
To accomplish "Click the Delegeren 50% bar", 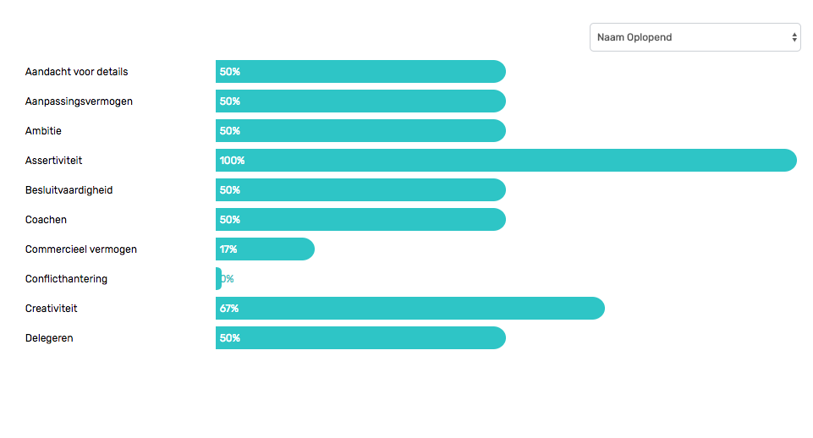I will 360,337.
